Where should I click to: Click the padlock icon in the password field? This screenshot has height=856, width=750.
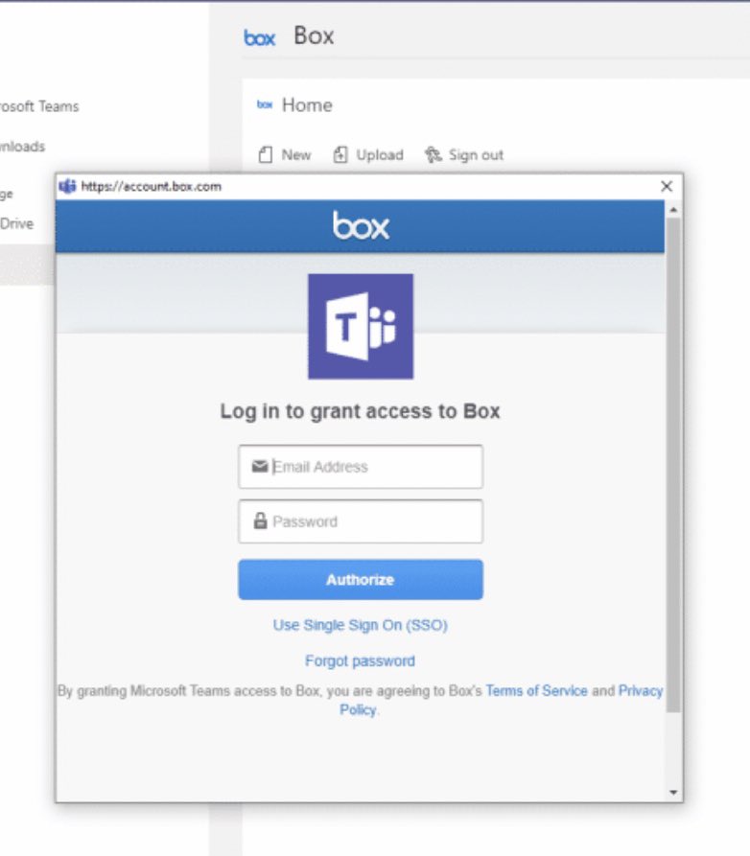point(261,521)
